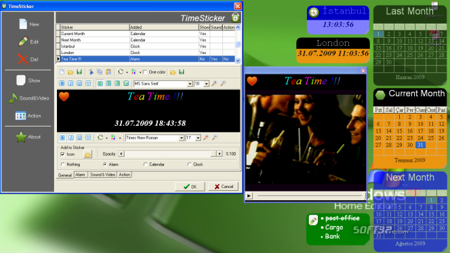Open Sound&Video from the sidebar

click(28, 98)
